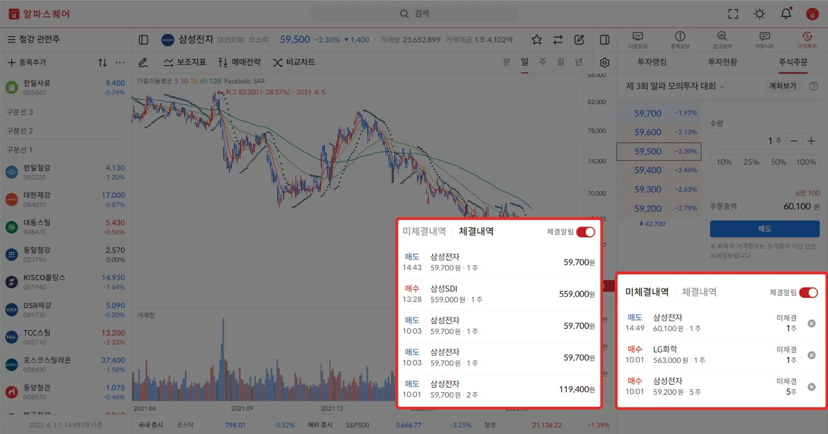This screenshot has width=828, height=434.
Task: Open 종목정보 panel icon
Action: tap(680, 40)
